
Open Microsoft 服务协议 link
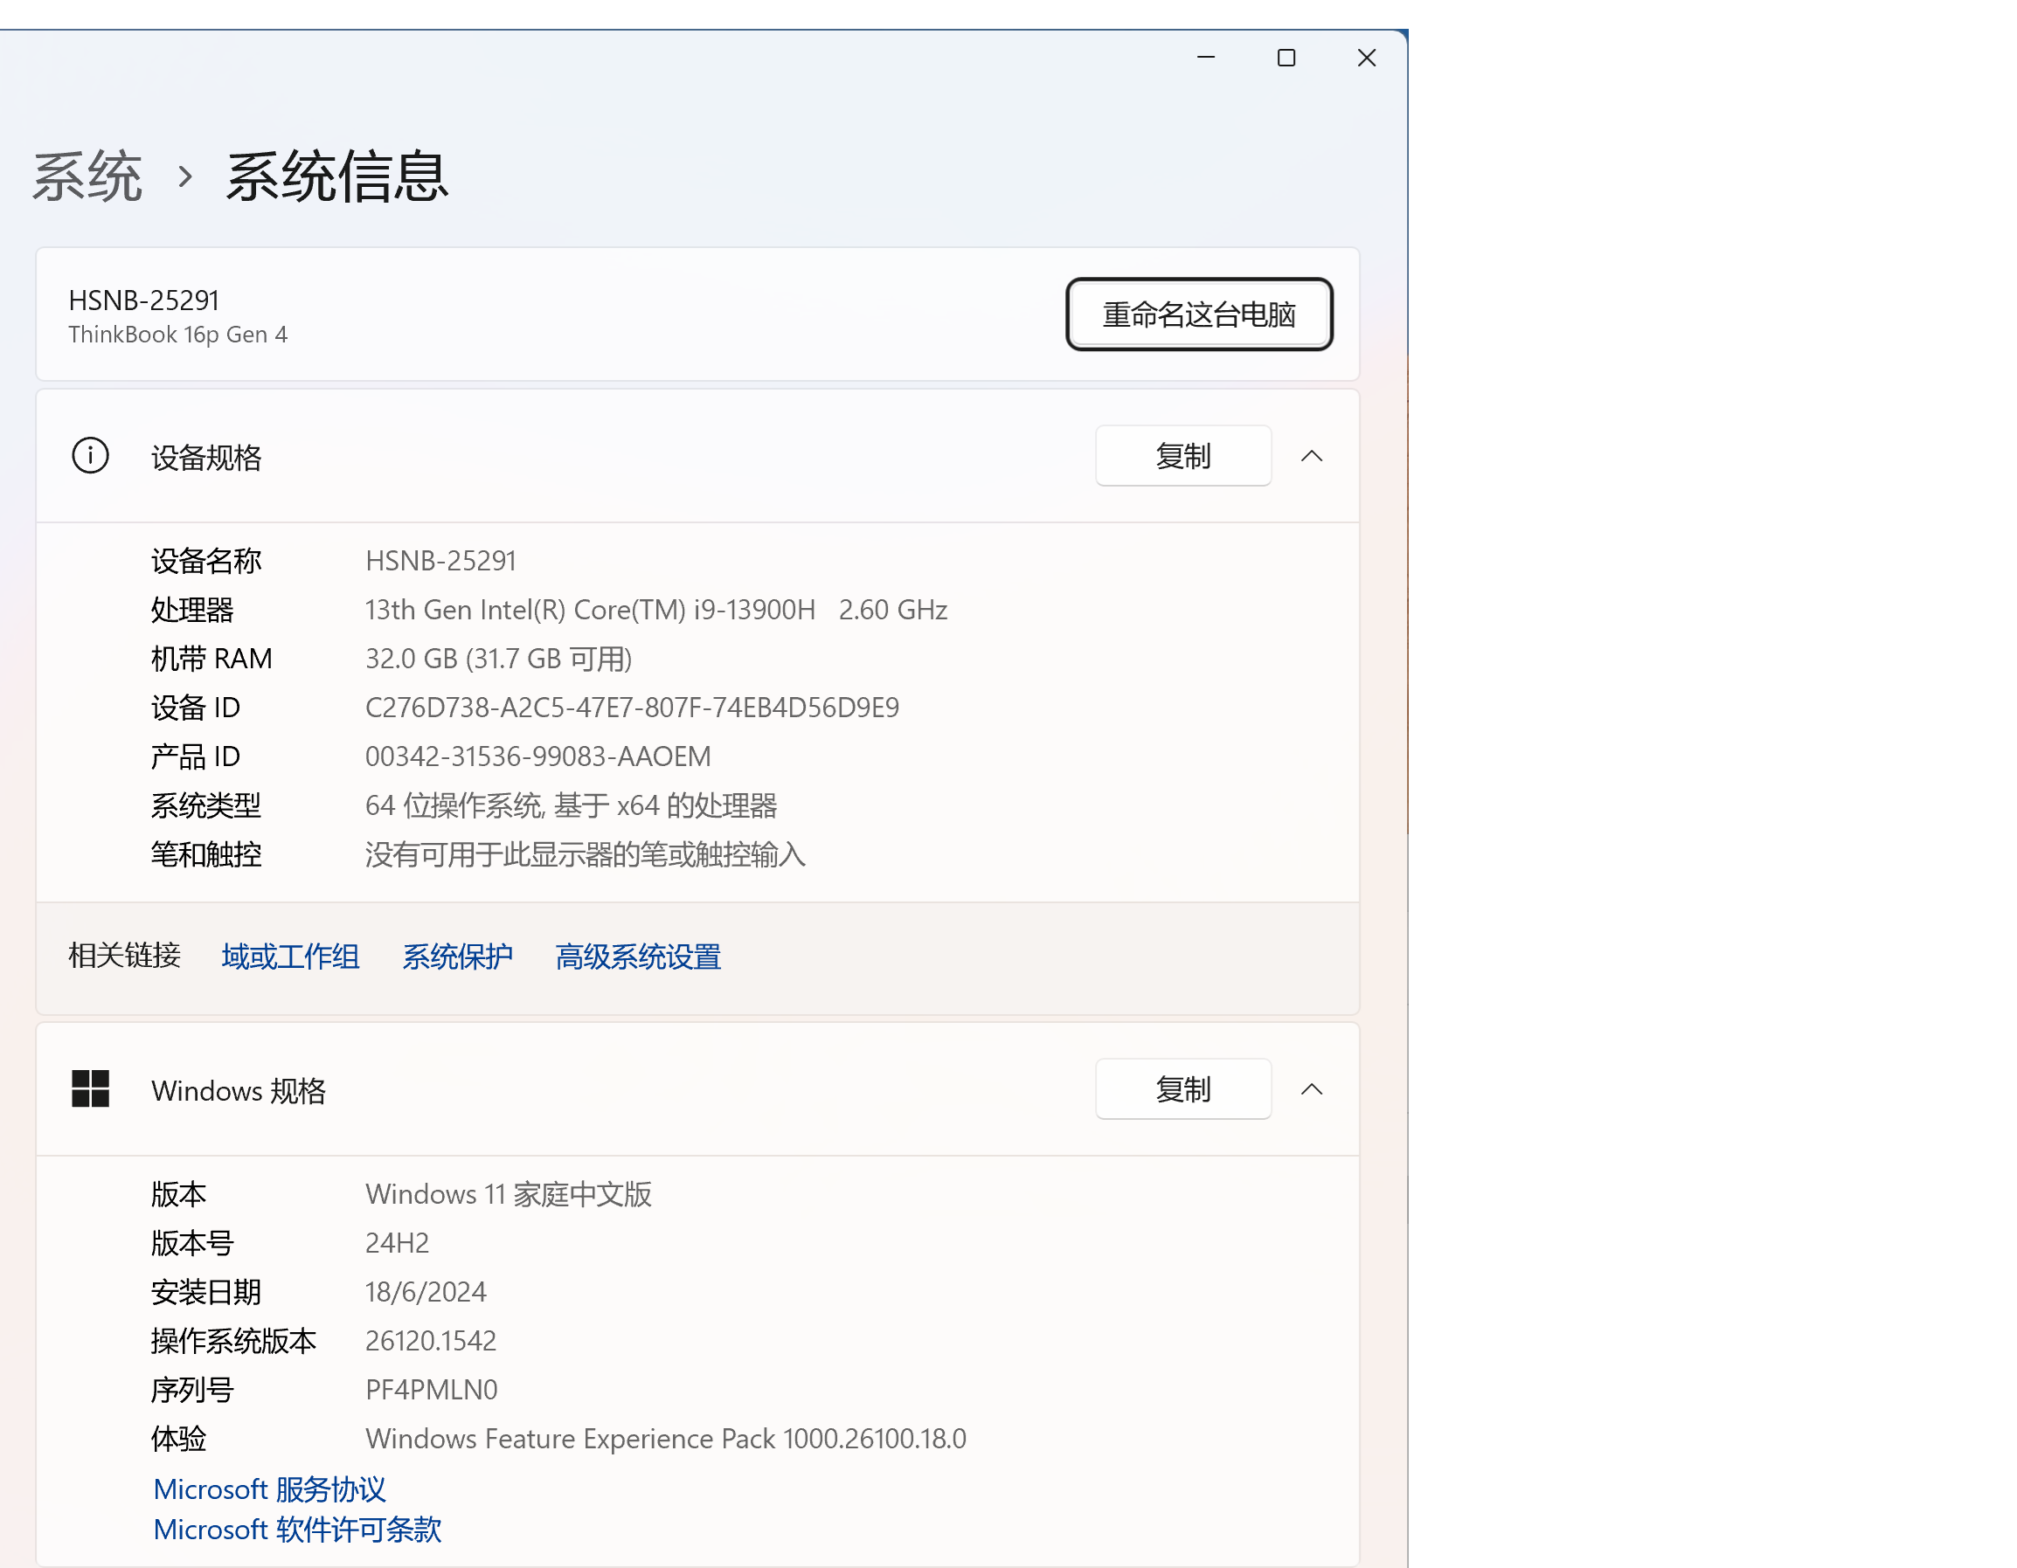click(270, 1489)
